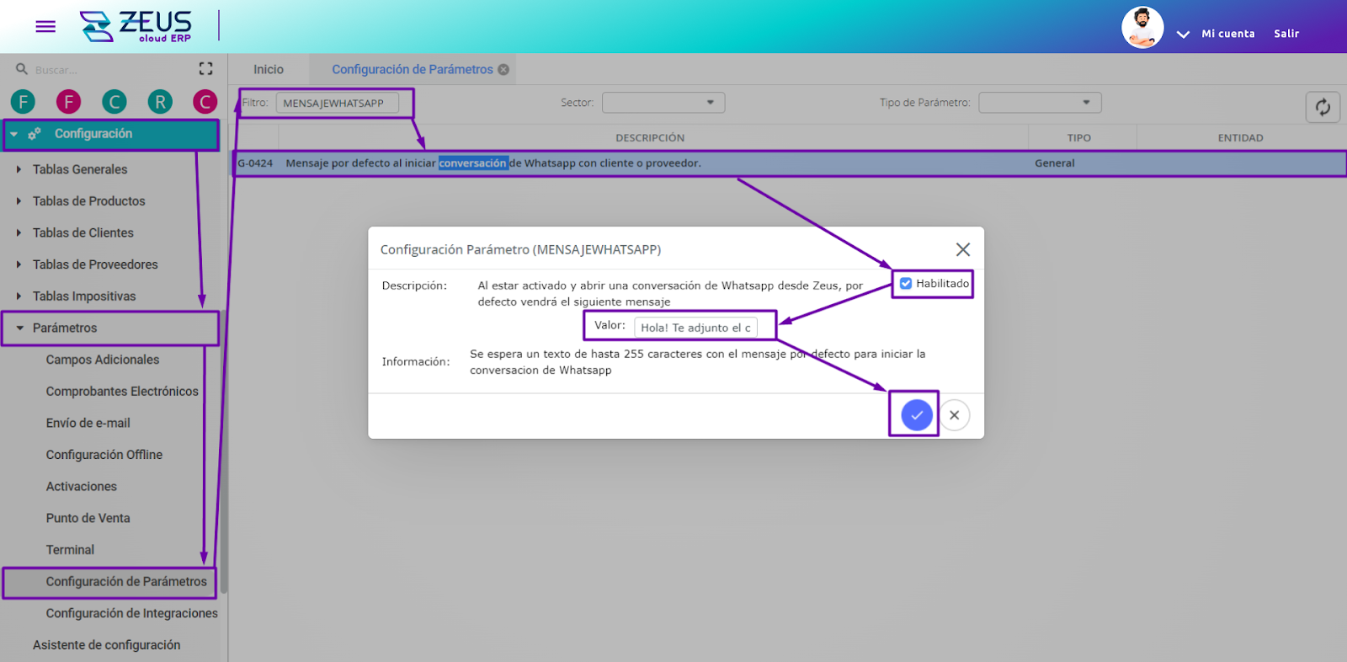The width and height of the screenshot is (1347, 662).
Task: Click the refresh button
Action: (1323, 107)
